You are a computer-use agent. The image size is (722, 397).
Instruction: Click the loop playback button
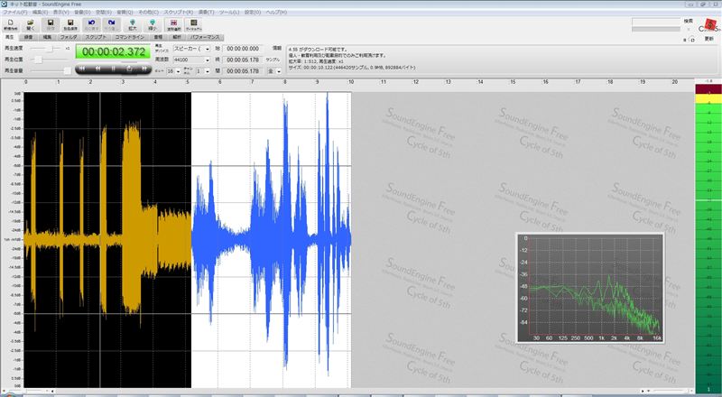click(x=129, y=69)
